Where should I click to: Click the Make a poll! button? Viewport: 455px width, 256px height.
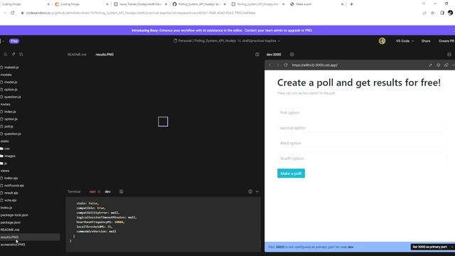coord(291,174)
